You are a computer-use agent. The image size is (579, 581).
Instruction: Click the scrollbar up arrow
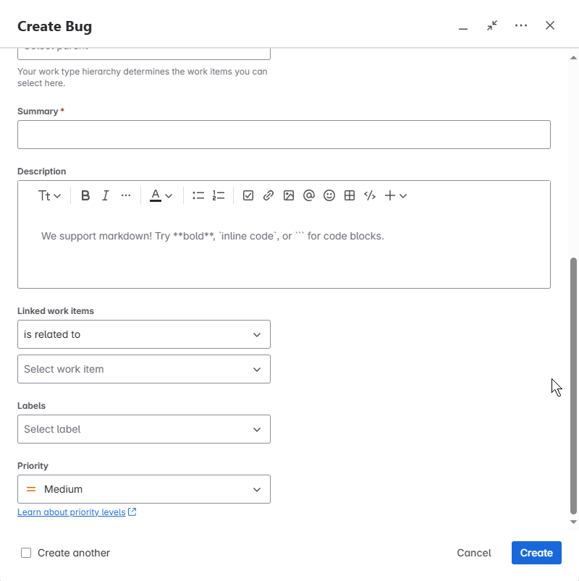point(573,57)
